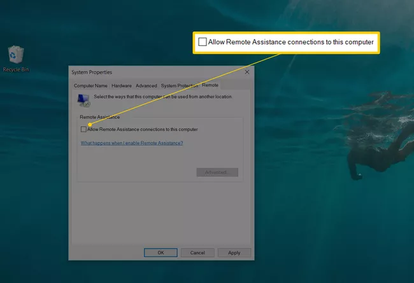Select the Remote tab

point(210,85)
